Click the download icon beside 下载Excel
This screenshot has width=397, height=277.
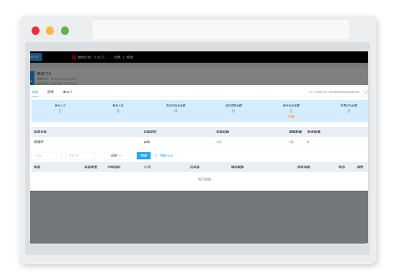tap(156, 155)
